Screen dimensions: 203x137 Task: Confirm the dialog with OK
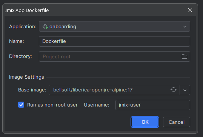145,122
